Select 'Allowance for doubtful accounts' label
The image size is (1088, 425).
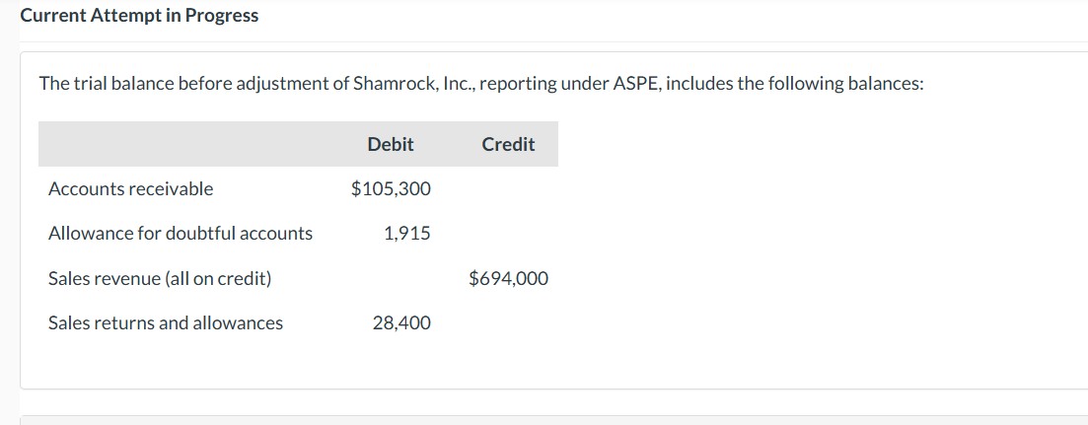[181, 234]
